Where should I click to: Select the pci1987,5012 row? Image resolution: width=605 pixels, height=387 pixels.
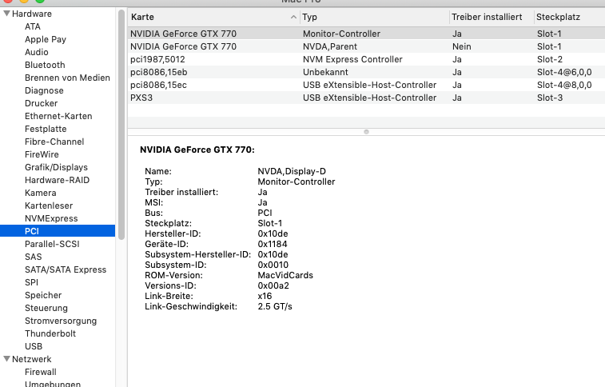(366, 59)
